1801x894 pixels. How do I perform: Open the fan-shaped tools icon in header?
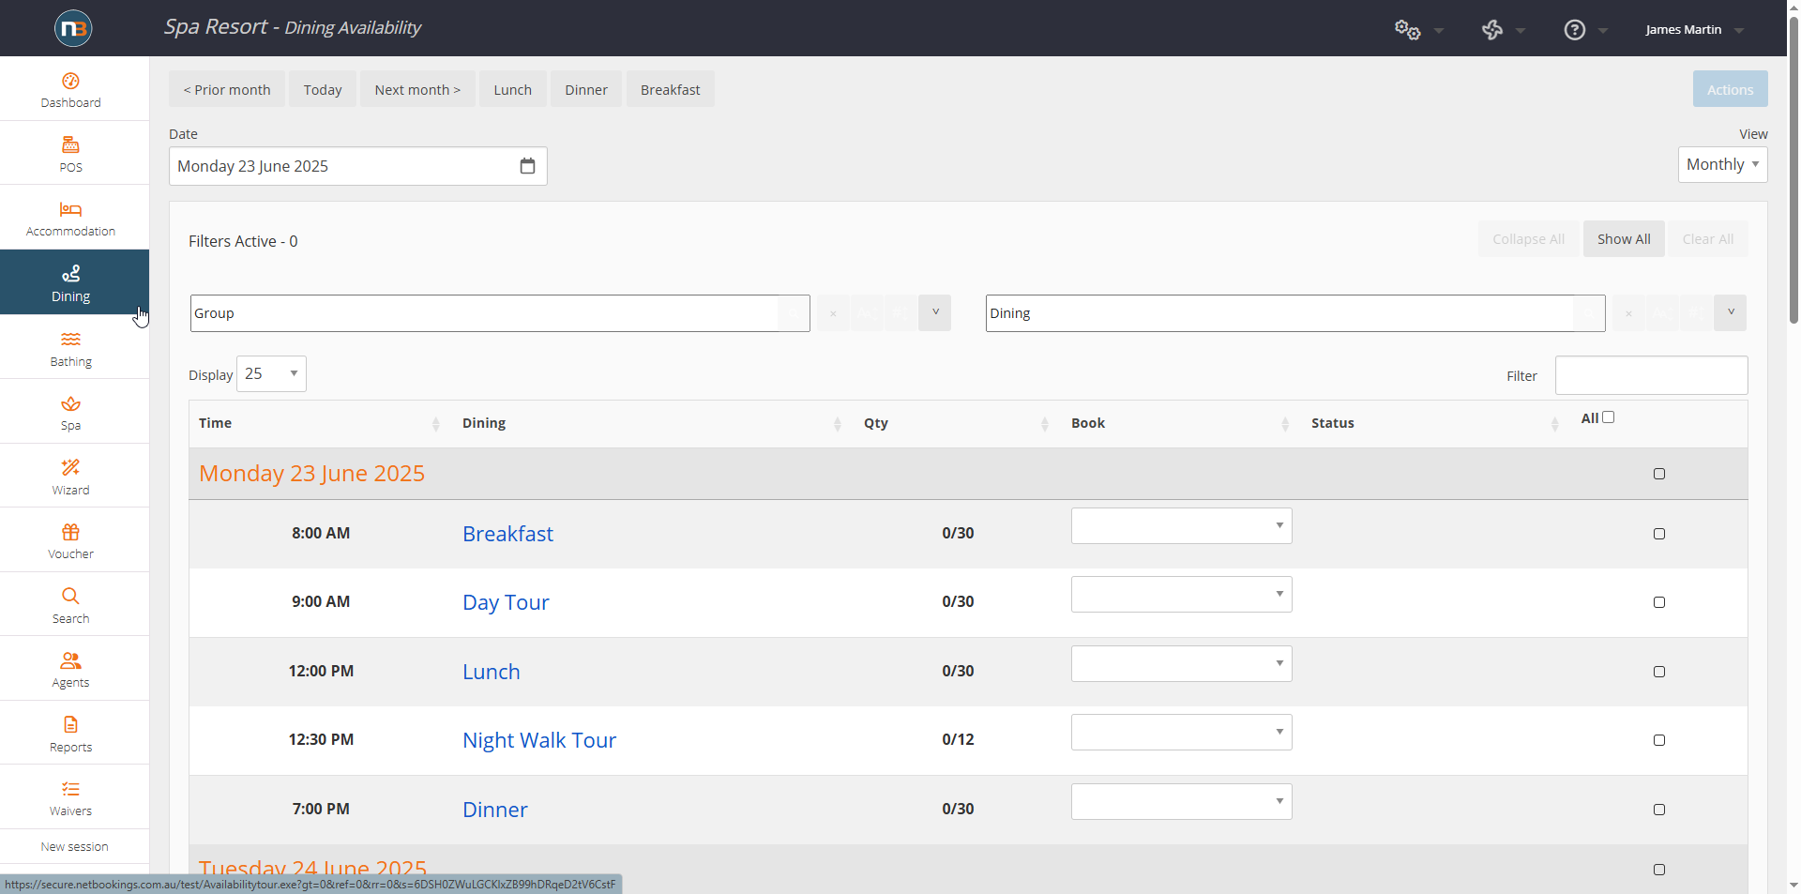pos(1492,30)
